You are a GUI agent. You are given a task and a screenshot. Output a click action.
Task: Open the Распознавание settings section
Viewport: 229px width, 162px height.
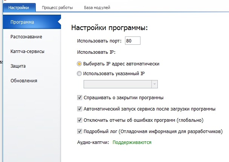(x=26, y=37)
